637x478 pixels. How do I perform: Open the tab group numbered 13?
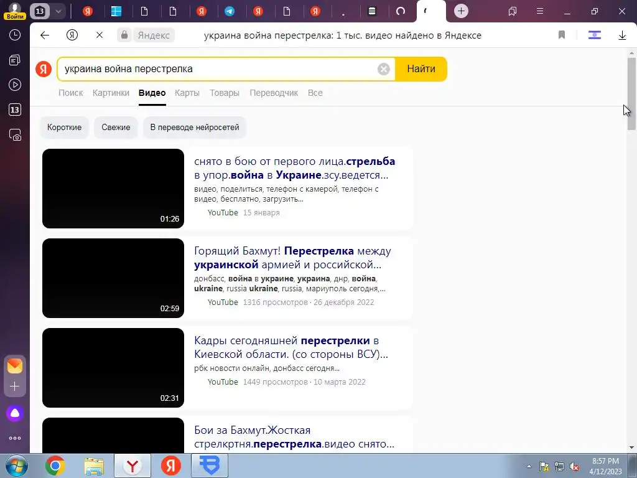click(x=40, y=11)
